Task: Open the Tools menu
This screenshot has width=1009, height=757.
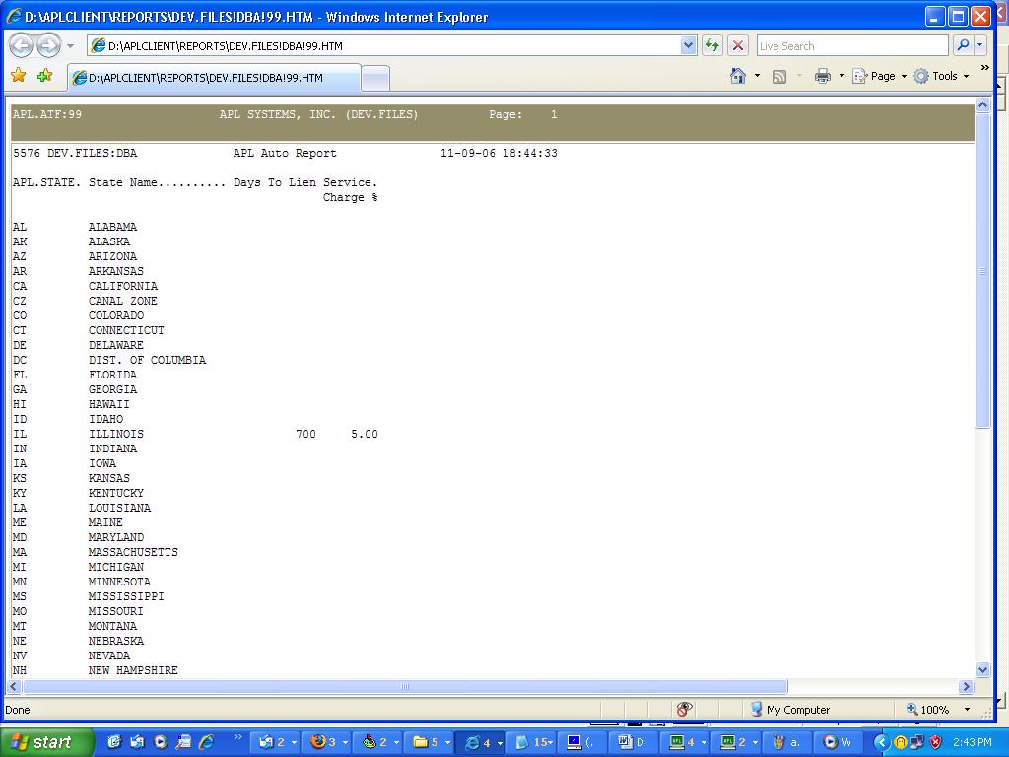Action: click(941, 76)
